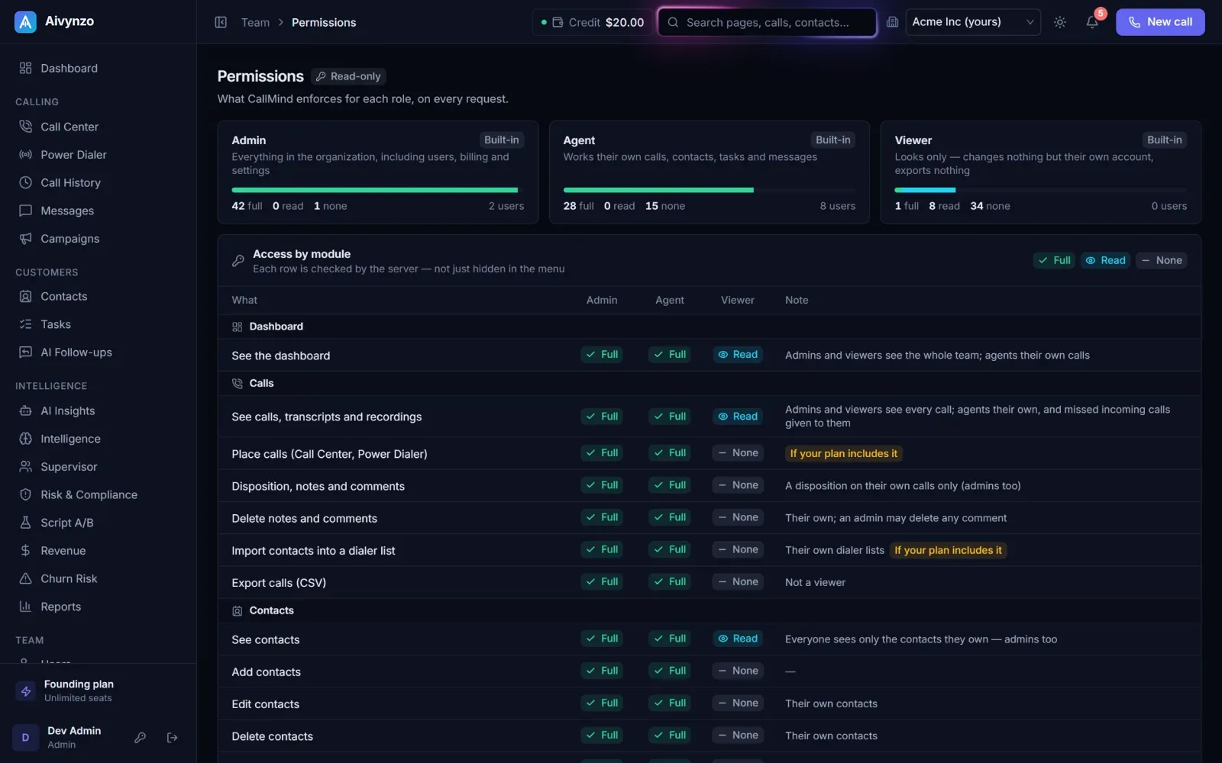Open Power Dialer via its sidebar icon

[25, 155]
